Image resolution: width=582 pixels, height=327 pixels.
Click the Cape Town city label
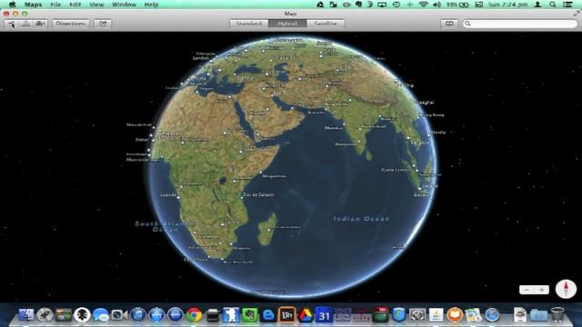click(196, 260)
